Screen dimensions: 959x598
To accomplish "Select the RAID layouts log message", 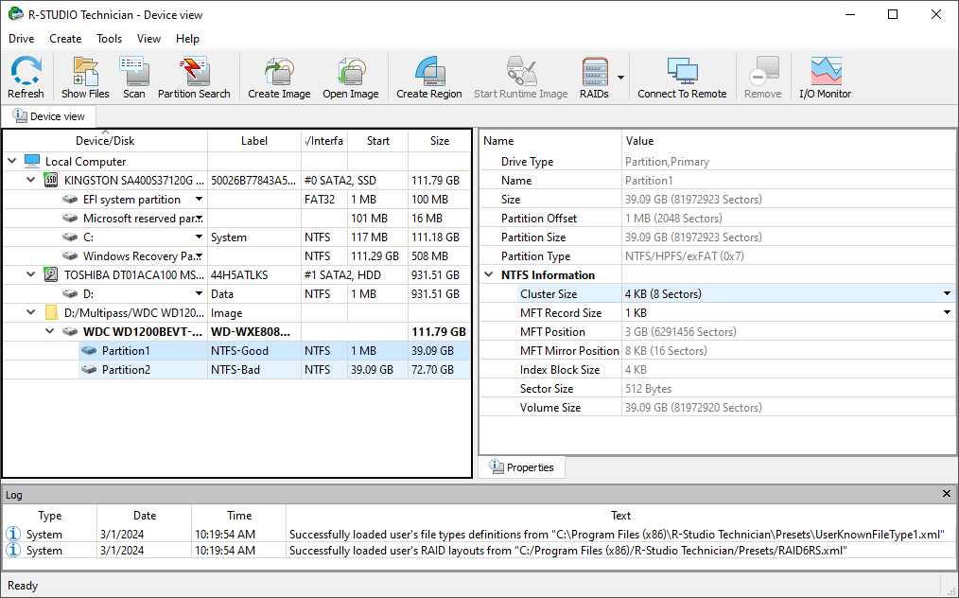I will click(568, 551).
